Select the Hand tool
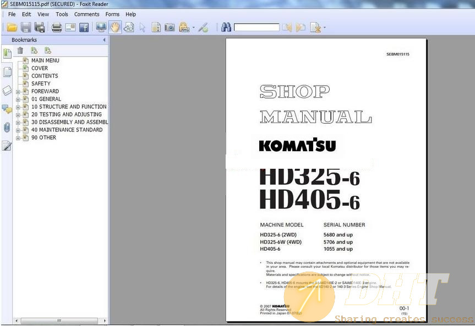The height and width of the screenshot is (326, 475). pyautogui.click(x=115, y=27)
